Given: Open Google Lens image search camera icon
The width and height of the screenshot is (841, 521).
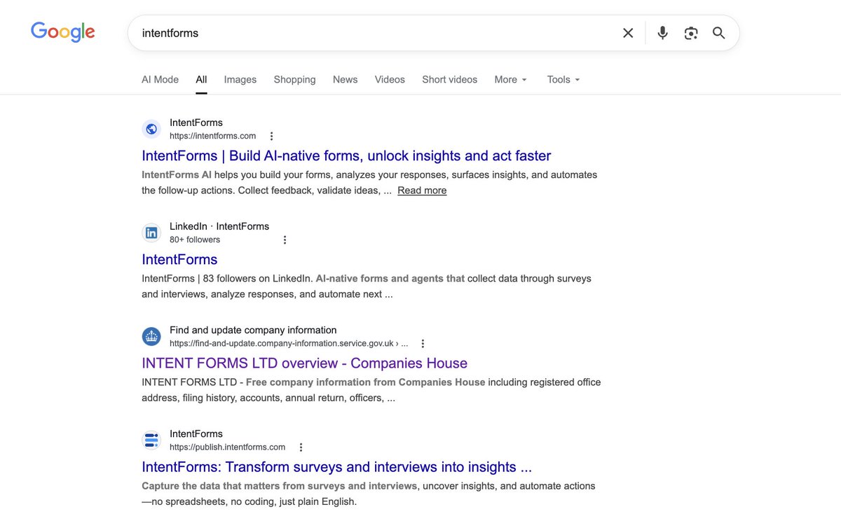Looking at the screenshot, I should 690,32.
